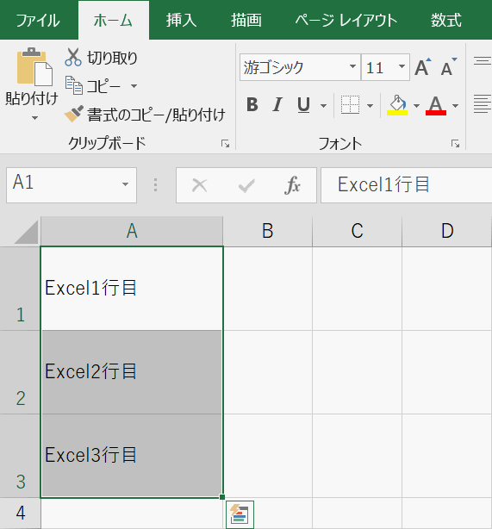Select column D header
The height and width of the screenshot is (529, 492).
click(447, 231)
